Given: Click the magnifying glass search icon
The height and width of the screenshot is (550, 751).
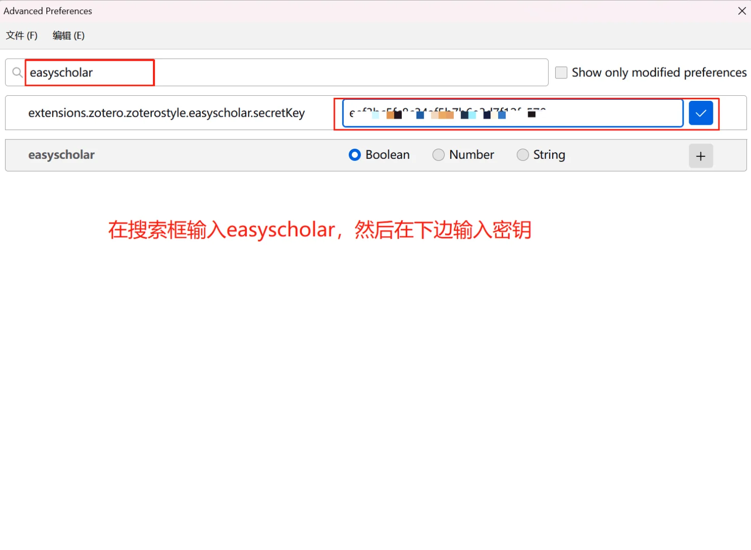Looking at the screenshot, I should coord(17,72).
